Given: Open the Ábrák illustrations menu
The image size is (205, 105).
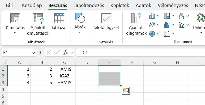Looking at the screenshot, I should [80, 23].
